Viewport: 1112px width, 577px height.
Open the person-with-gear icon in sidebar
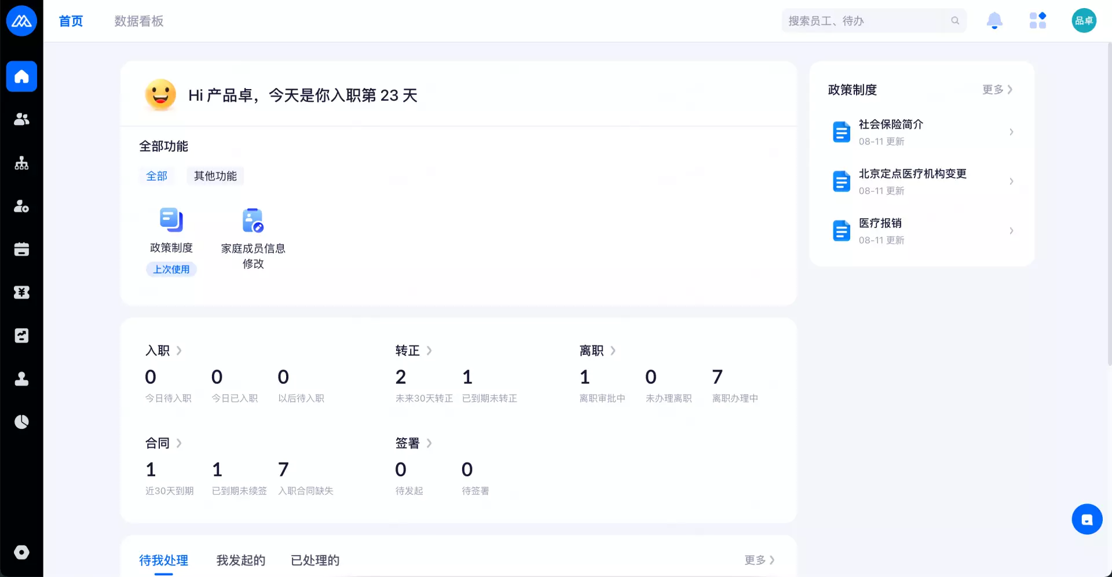21,206
